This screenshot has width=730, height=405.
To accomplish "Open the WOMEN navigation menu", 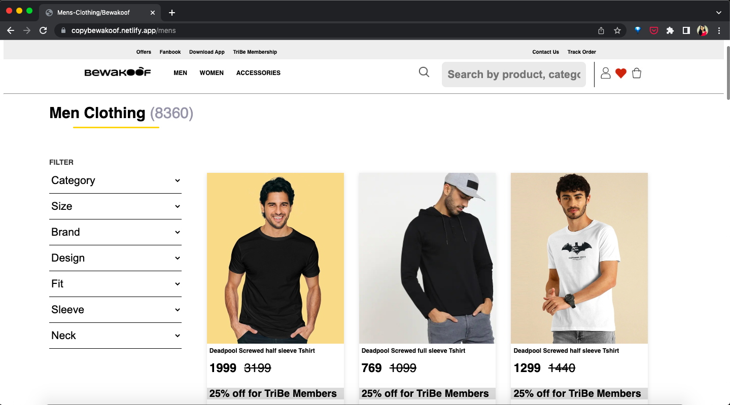I will click(212, 73).
